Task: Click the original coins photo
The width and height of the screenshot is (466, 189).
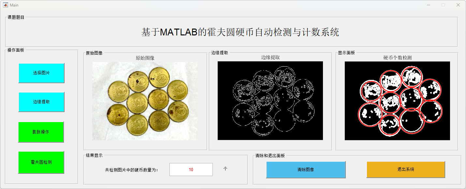Action: [x=145, y=101]
